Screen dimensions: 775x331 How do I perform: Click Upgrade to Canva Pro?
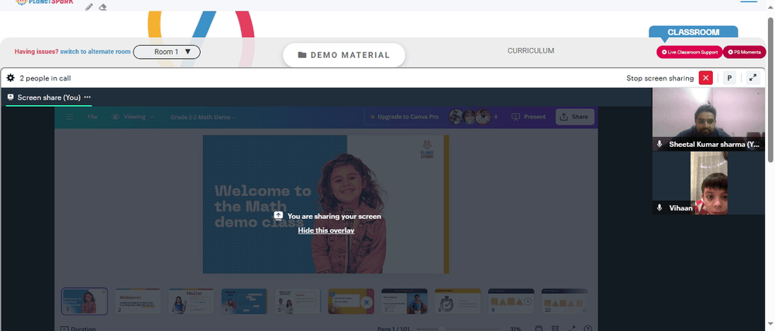coord(404,117)
